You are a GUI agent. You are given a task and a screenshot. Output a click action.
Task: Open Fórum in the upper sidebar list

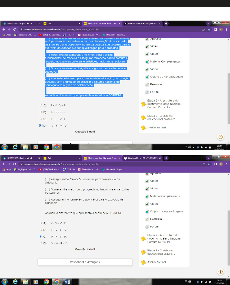[x=154, y=92]
